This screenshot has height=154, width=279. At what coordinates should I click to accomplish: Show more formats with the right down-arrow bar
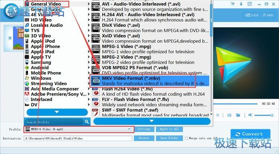click(152, 121)
